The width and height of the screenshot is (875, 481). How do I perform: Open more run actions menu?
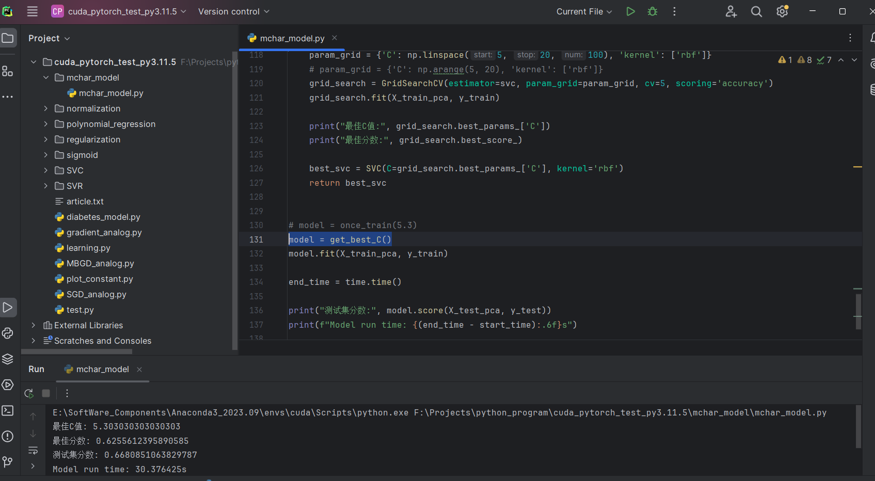pos(674,11)
